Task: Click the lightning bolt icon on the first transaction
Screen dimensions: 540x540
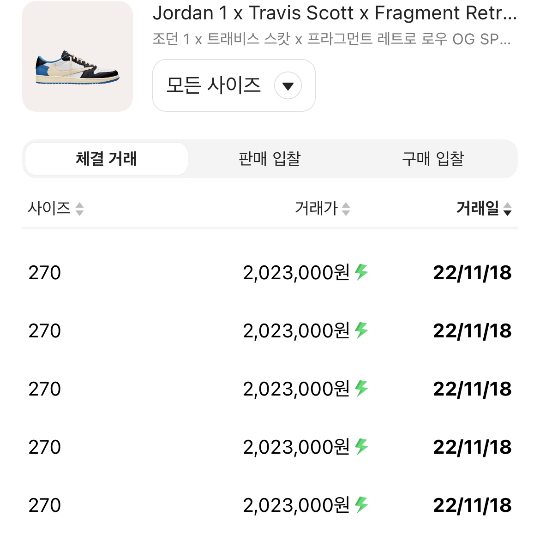Action: pyautogui.click(x=362, y=272)
